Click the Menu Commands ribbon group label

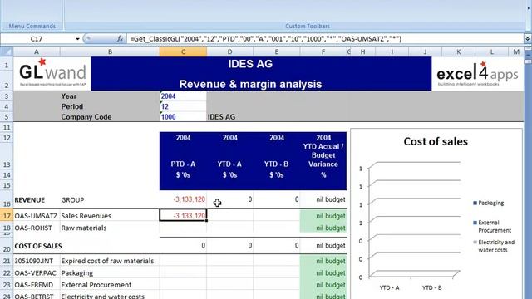pyautogui.click(x=32, y=26)
